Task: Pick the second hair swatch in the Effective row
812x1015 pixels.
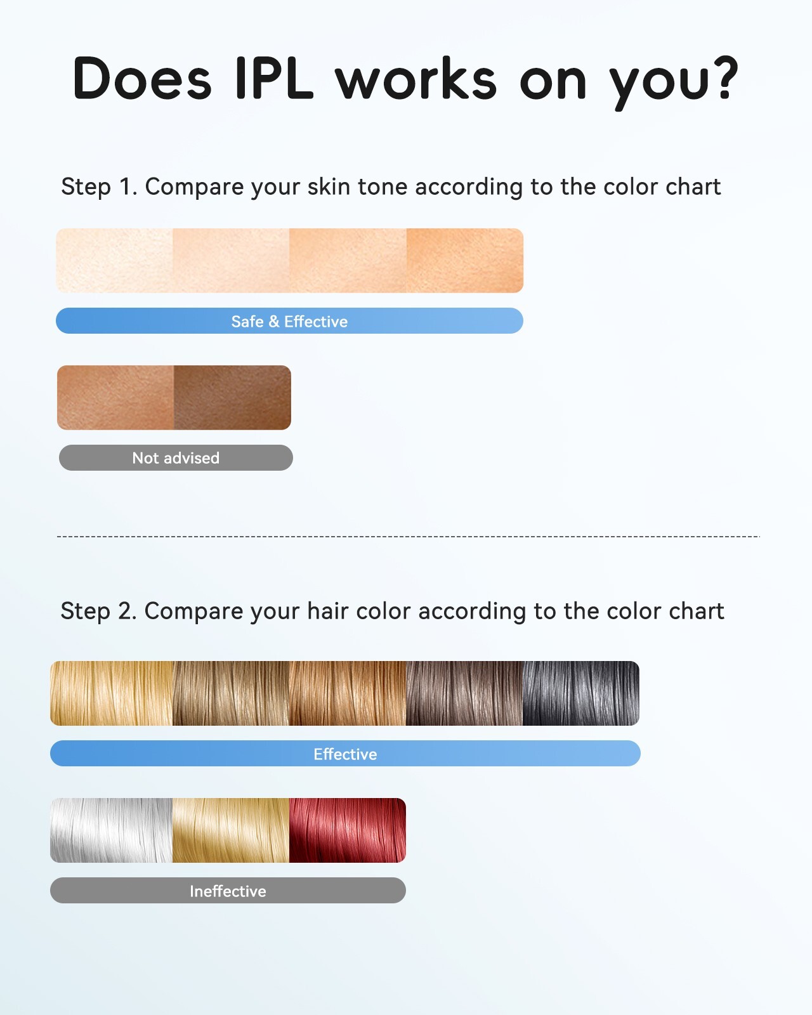Action: 231,693
